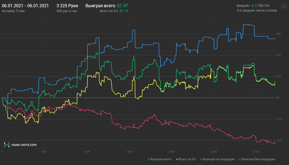Click the $30 y-axis label

278,33
